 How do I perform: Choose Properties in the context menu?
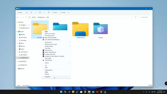(56, 77)
